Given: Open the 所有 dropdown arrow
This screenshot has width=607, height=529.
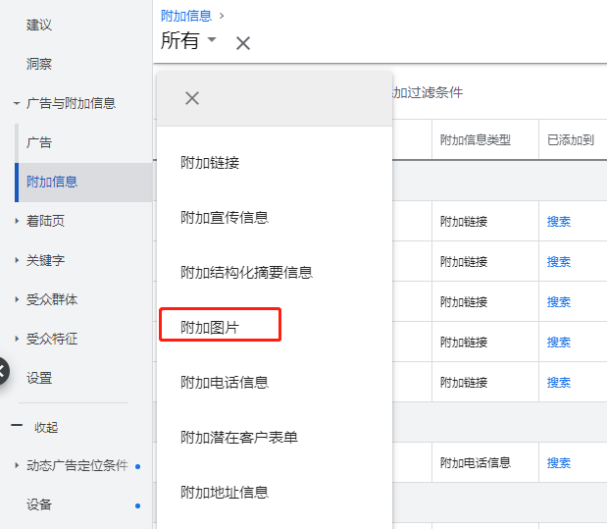Looking at the screenshot, I should click(212, 38).
